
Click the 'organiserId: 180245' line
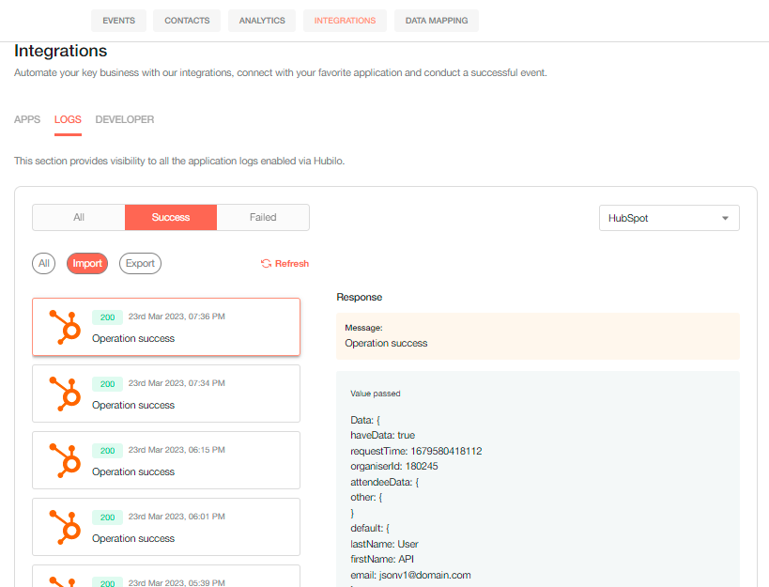[x=393, y=467]
